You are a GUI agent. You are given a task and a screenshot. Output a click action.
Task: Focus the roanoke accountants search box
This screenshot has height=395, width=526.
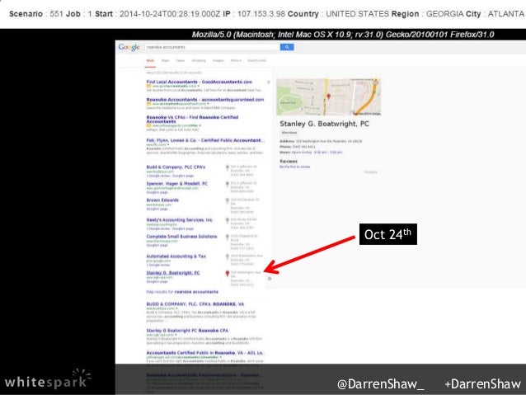click(x=212, y=47)
